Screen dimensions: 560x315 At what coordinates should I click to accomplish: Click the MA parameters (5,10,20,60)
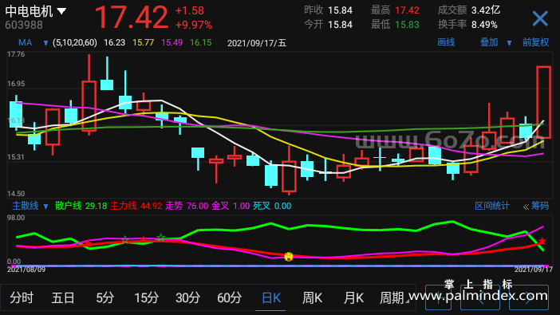tap(75, 43)
